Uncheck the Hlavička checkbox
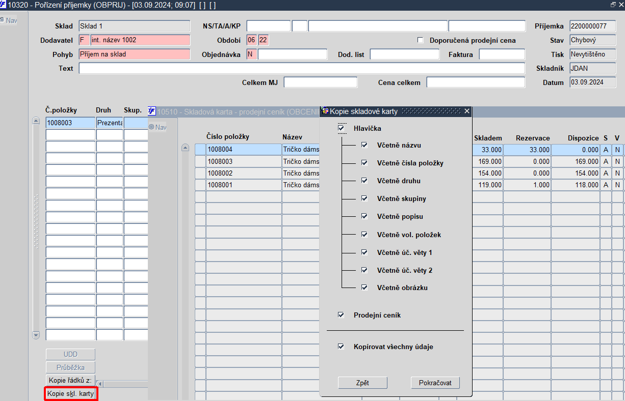Viewport: 625px width, 401px height. click(x=342, y=128)
